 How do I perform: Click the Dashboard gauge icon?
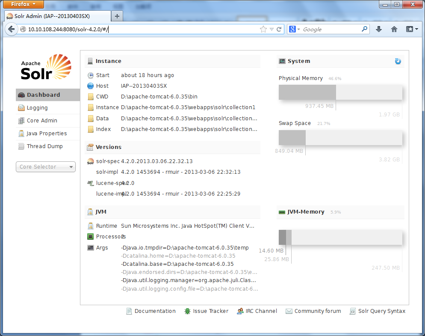click(x=21, y=95)
